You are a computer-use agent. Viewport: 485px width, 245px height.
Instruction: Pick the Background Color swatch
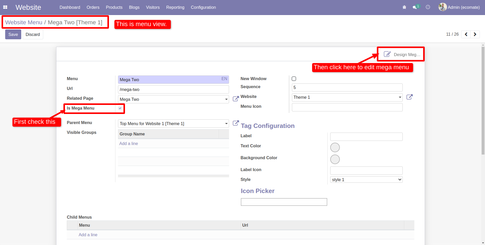pyautogui.click(x=335, y=159)
